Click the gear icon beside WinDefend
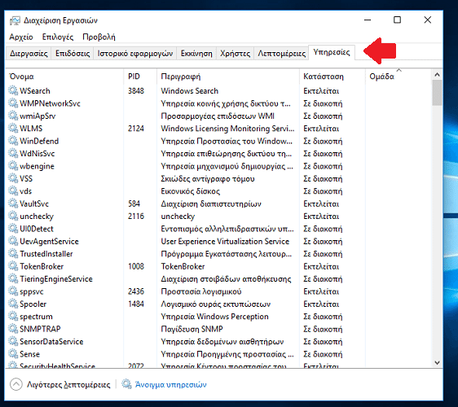The height and width of the screenshot is (407, 458). click(13, 141)
